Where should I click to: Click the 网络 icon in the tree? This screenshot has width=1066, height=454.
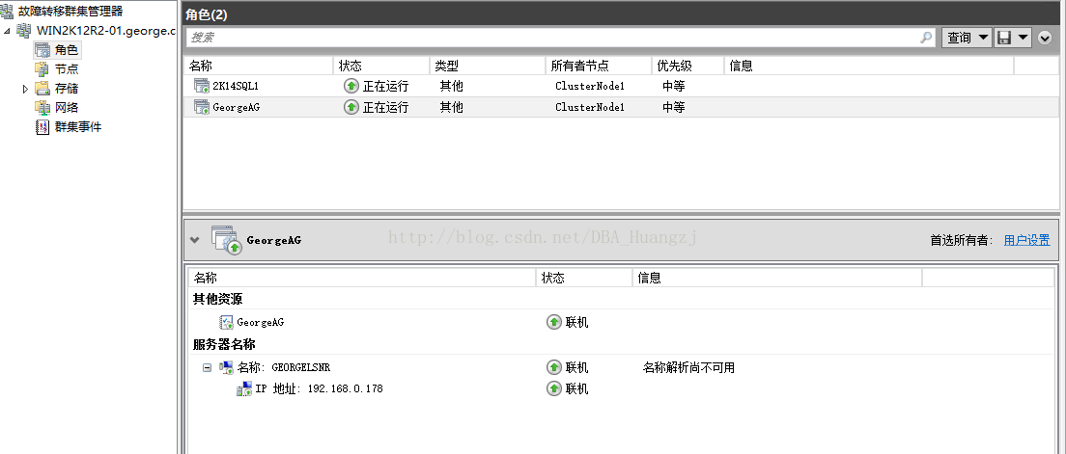click(x=42, y=107)
